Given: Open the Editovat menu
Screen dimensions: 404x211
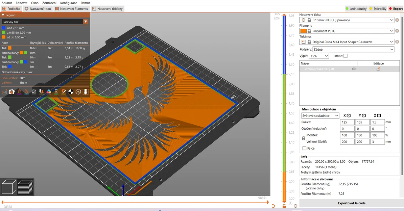Looking at the screenshot, I should pyautogui.click(x=22, y=3).
